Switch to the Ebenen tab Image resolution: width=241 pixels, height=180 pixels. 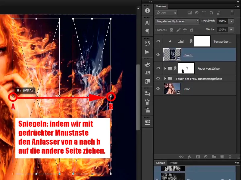coord(161,6)
